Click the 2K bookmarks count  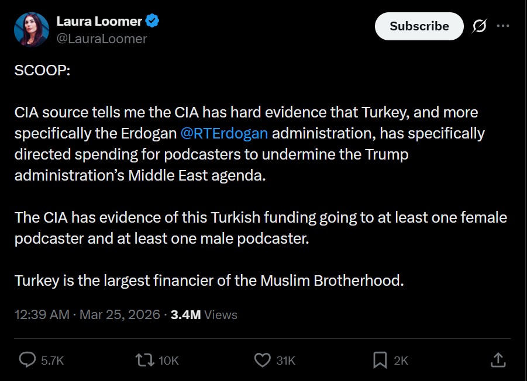401,361
